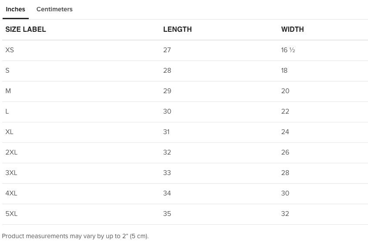The height and width of the screenshot is (246, 368).
Task: Switch to the Centimeters tab
Action: coord(54,10)
